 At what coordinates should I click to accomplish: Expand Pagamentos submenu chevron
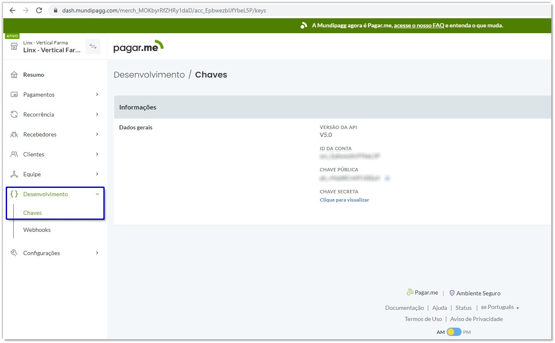[97, 95]
